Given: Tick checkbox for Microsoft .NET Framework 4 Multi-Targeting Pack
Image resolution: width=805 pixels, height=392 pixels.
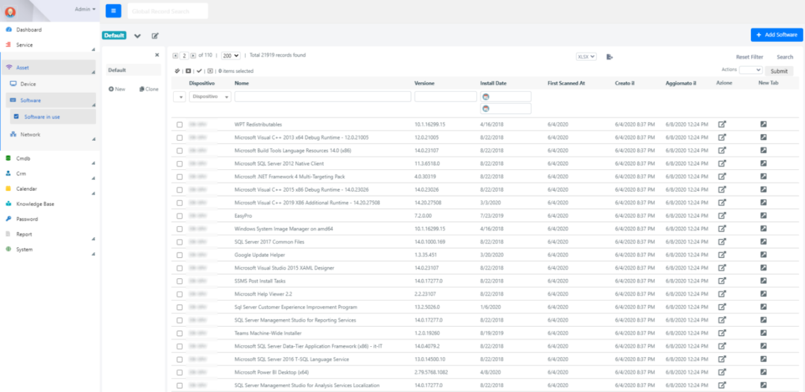Looking at the screenshot, I should point(180,177).
